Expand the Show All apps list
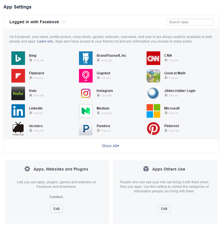 pos(111,146)
